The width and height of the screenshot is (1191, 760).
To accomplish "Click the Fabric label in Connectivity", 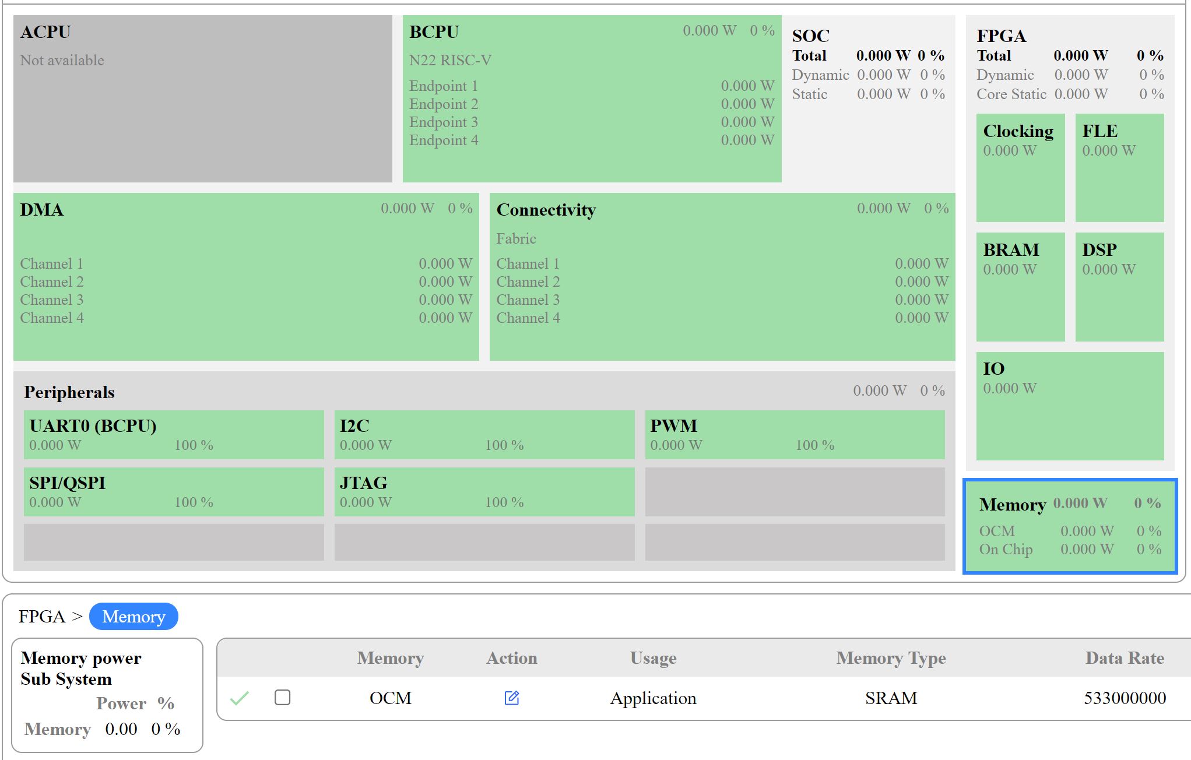I will click(x=516, y=239).
